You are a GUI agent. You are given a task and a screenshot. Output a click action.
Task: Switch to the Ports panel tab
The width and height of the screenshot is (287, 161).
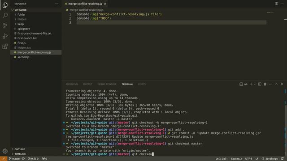[x=142, y=85]
